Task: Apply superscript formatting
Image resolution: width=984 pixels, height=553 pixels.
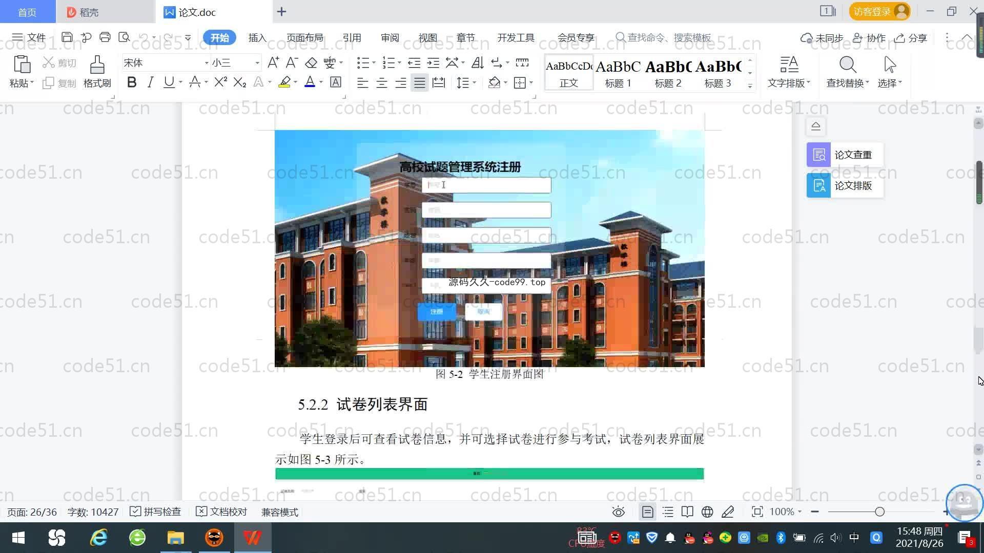Action: 220,82
